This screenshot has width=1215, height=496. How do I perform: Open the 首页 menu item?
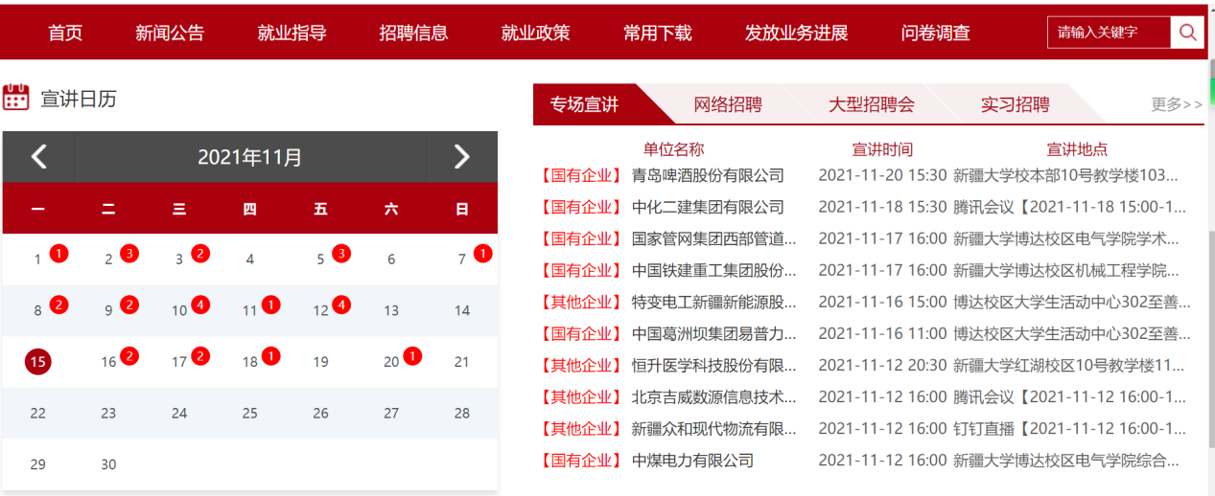[x=65, y=33]
